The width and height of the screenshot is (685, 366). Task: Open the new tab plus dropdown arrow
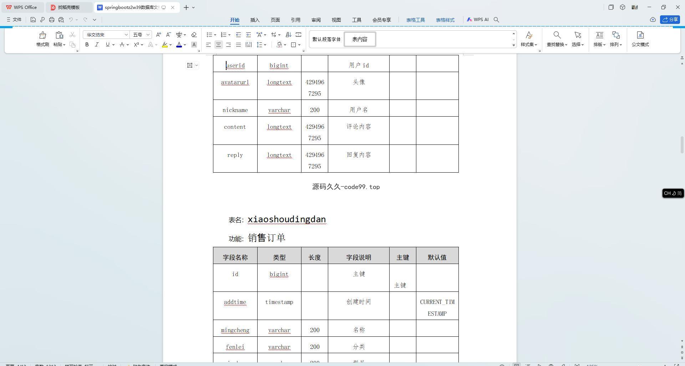(193, 7)
